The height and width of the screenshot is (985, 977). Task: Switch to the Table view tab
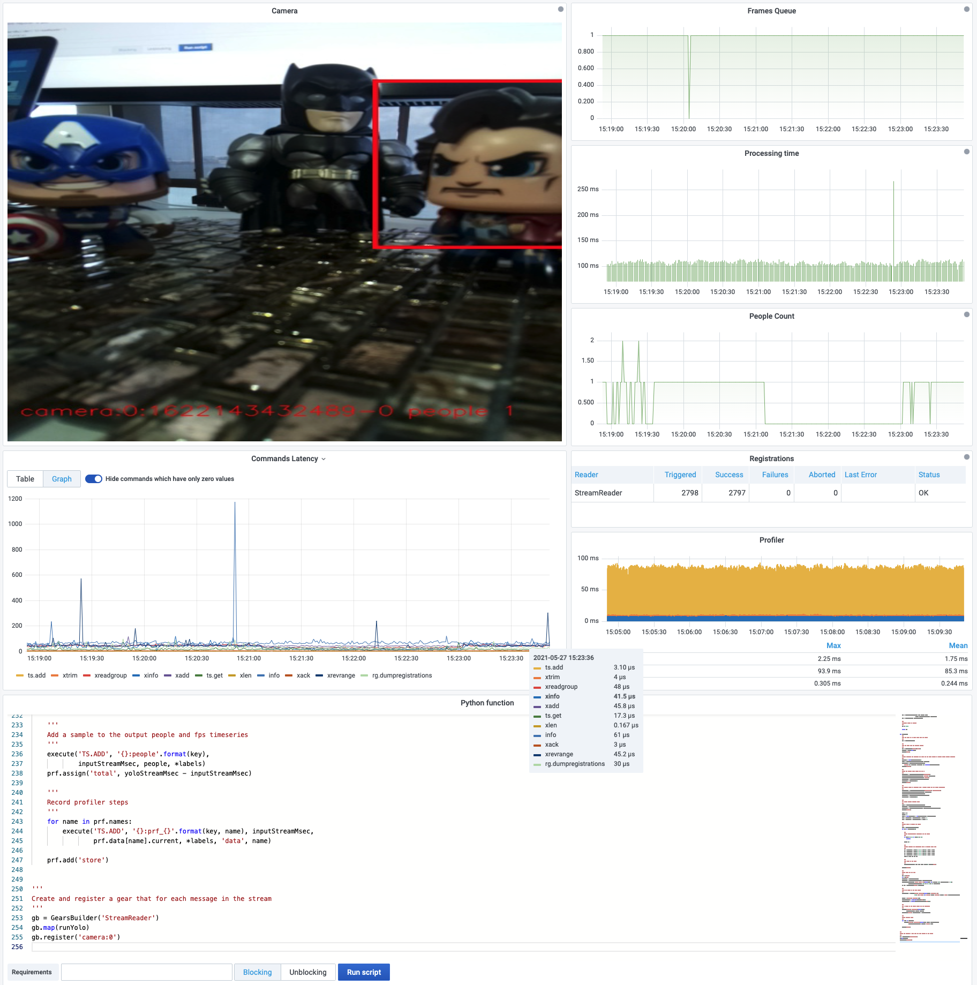pyautogui.click(x=25, y=479)
